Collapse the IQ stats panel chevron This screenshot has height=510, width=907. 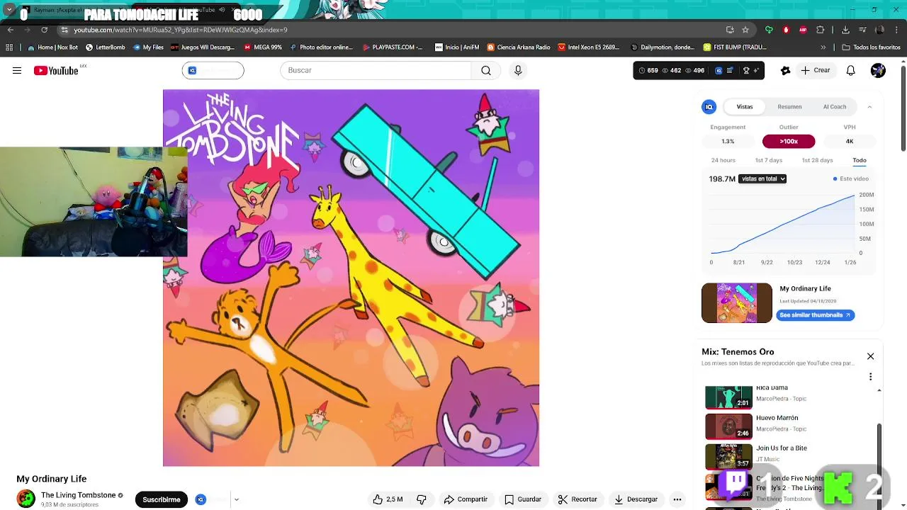[x=869, y=107]
